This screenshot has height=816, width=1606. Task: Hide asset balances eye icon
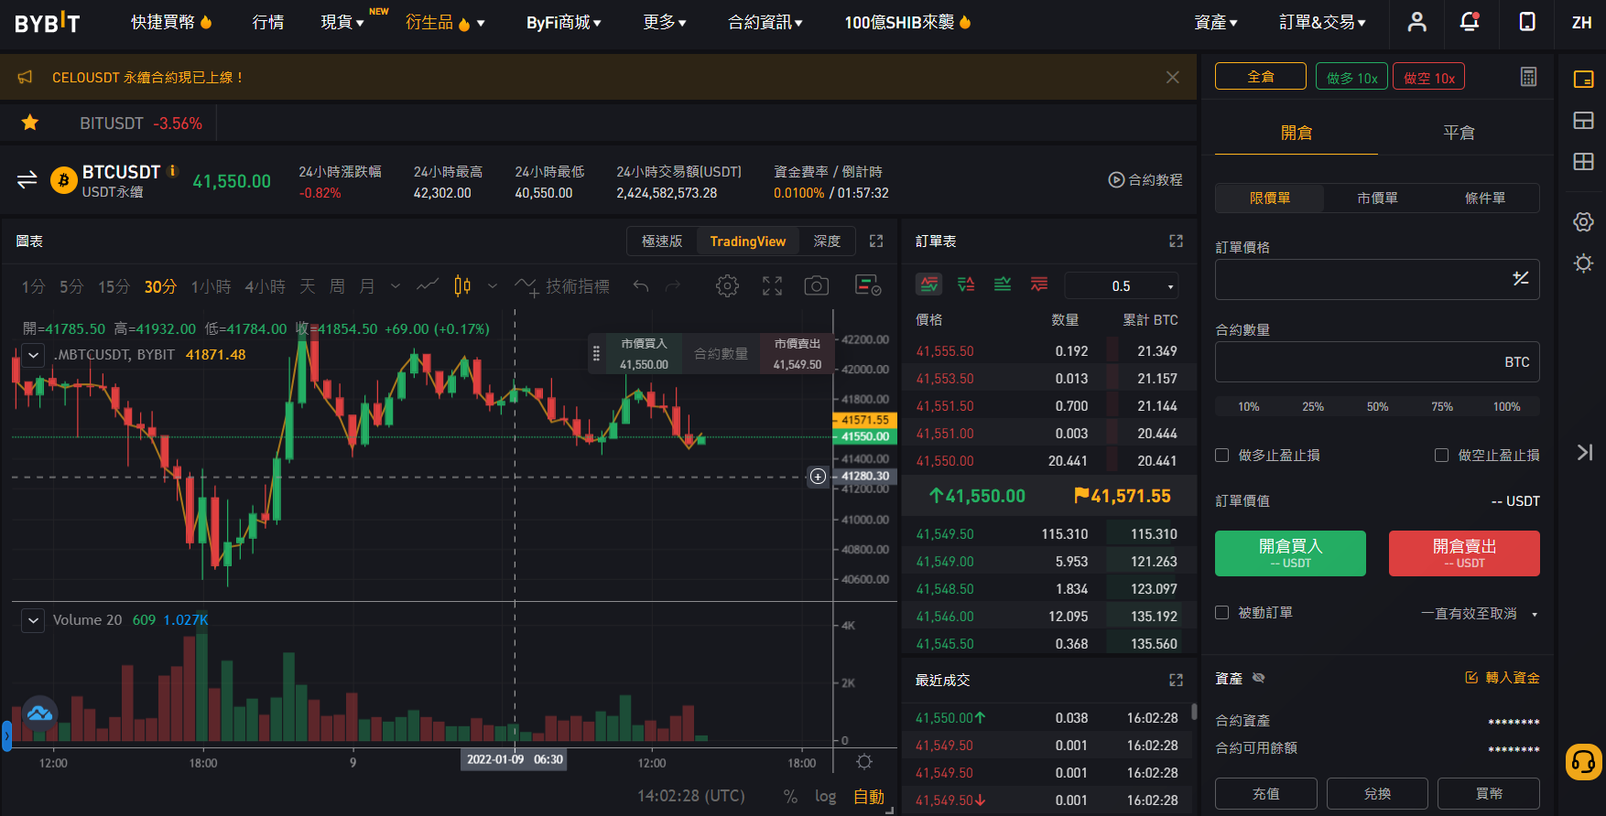[1259, 678]
